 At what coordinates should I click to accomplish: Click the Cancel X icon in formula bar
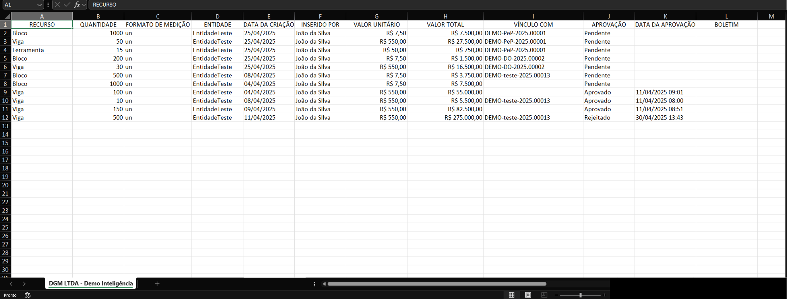pos(57,5)
